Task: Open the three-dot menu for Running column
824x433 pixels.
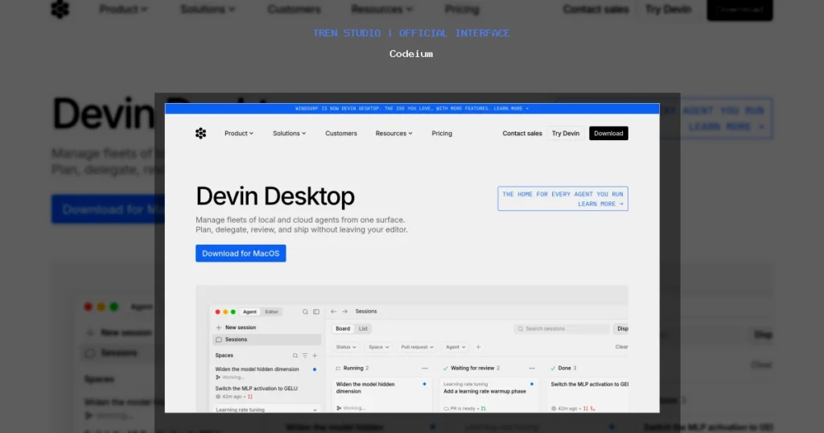Action: click(x=425, y=369)
